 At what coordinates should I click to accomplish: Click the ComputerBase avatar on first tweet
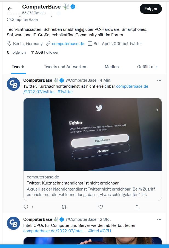tap(13, 84)
